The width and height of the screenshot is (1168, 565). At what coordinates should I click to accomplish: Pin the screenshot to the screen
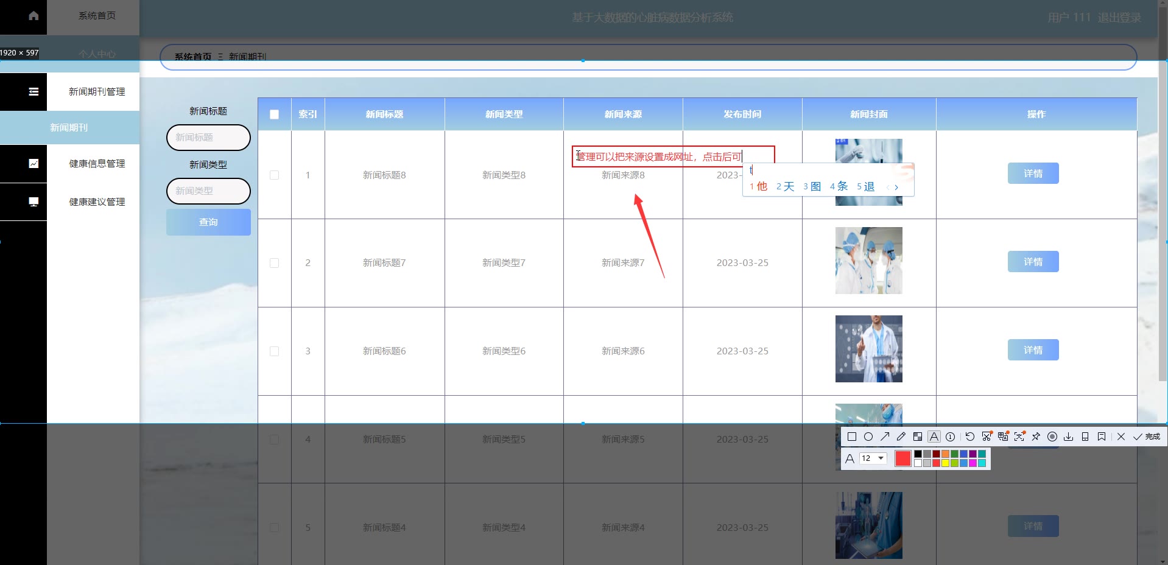tap(1036, 437)
